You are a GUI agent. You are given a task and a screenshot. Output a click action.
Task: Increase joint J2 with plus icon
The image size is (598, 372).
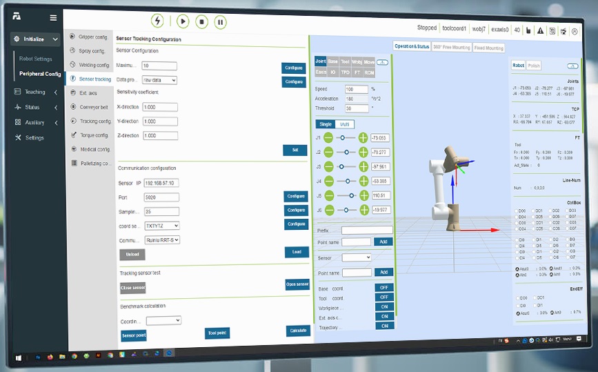click(x=363, y=153)
